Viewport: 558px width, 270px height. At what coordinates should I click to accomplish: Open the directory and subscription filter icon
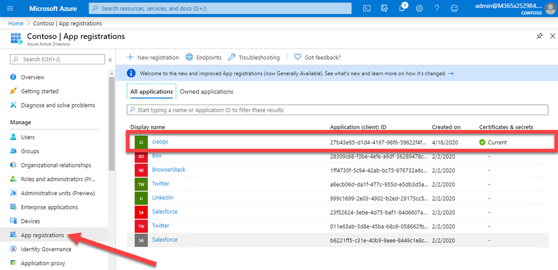385,8
